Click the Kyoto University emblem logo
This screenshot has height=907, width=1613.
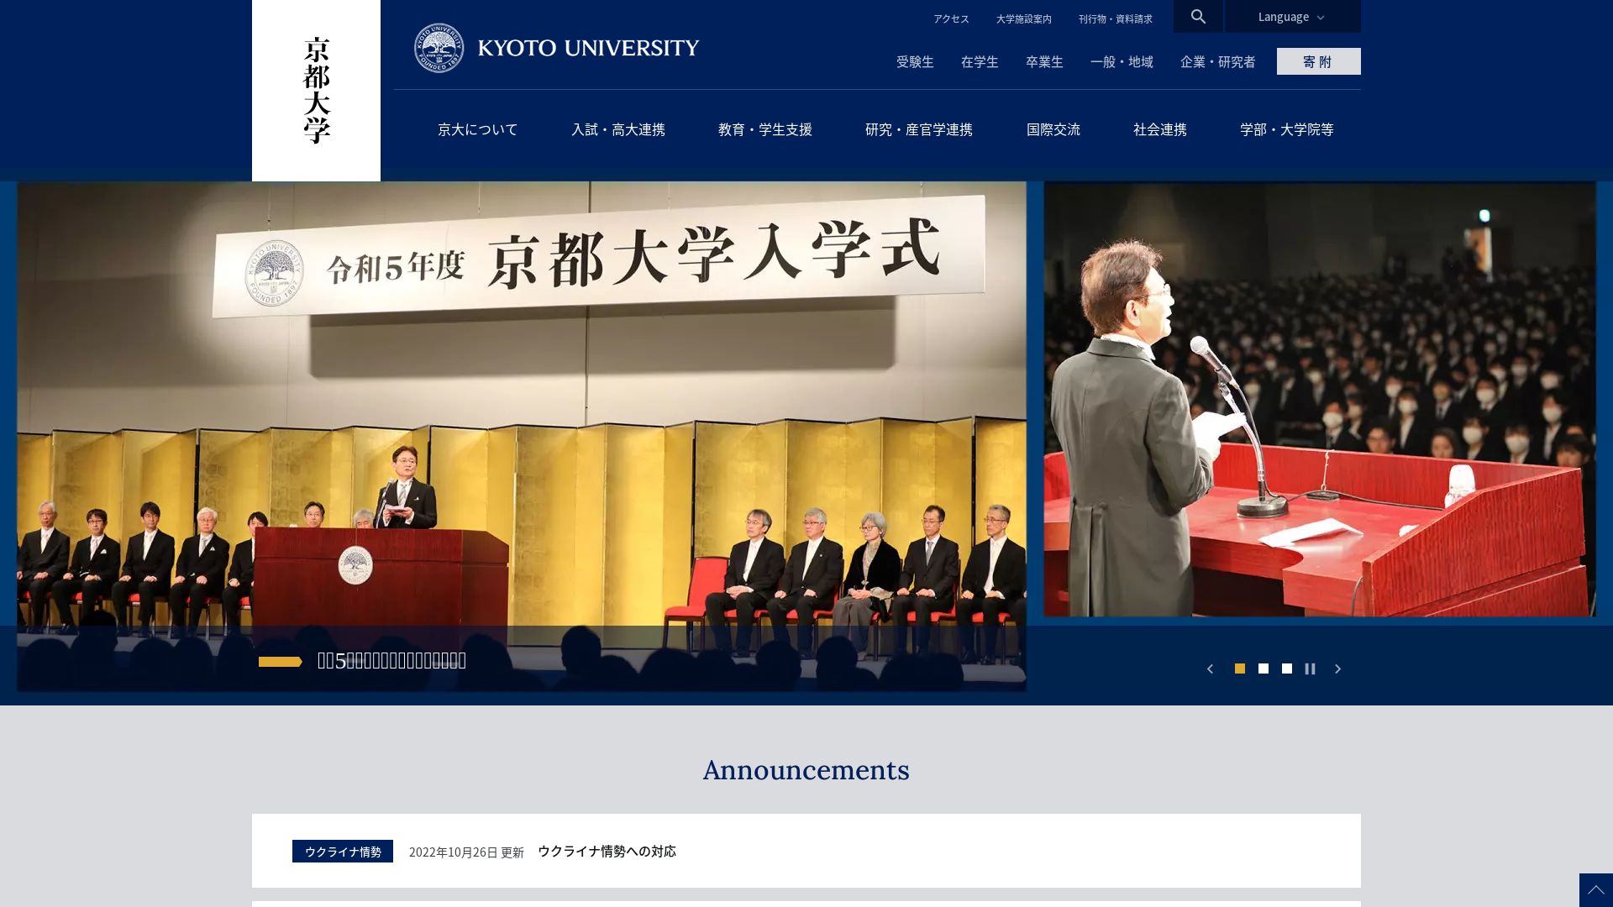point(439,48)
